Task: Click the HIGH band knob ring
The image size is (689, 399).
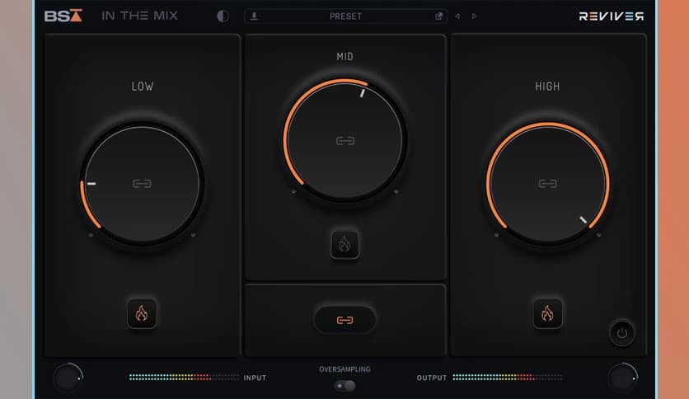Action: tap(547, 184)
